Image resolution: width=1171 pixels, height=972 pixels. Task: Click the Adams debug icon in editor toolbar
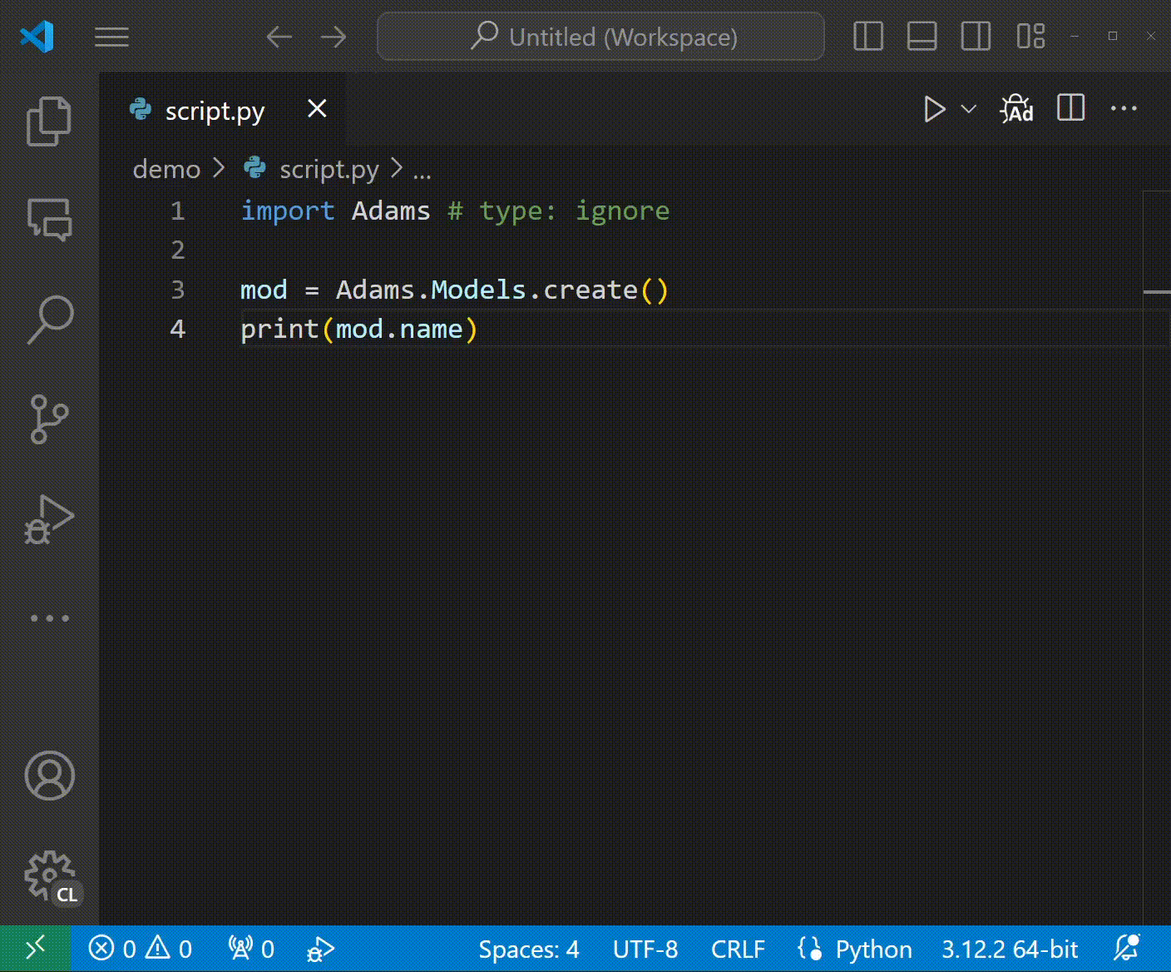(1016, 109)
